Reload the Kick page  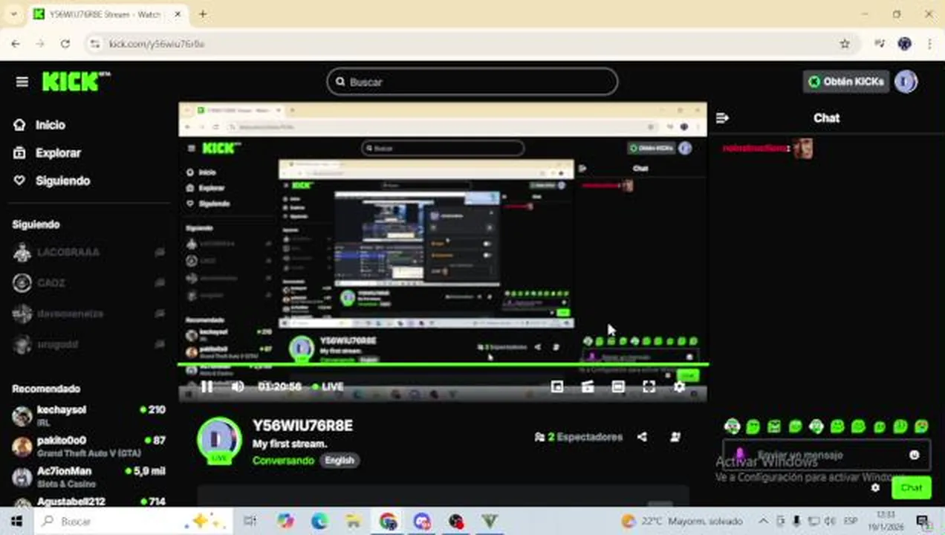coord(65,44)
